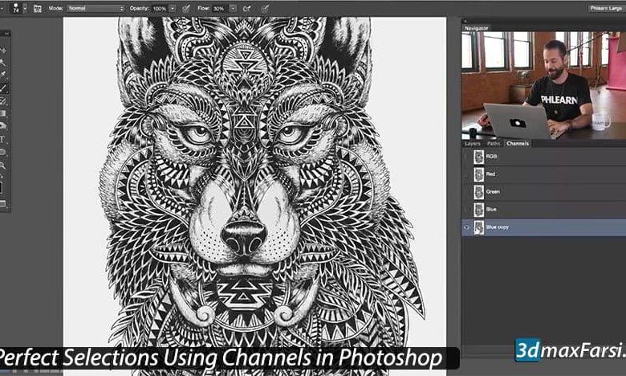626x376 pixels.
Task: Click the foreground color swatch in toolbox
Action: pos(1,187)
